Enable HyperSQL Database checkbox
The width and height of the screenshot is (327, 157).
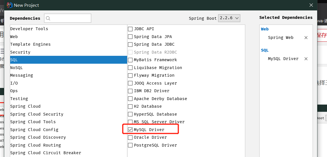[130, 114]
